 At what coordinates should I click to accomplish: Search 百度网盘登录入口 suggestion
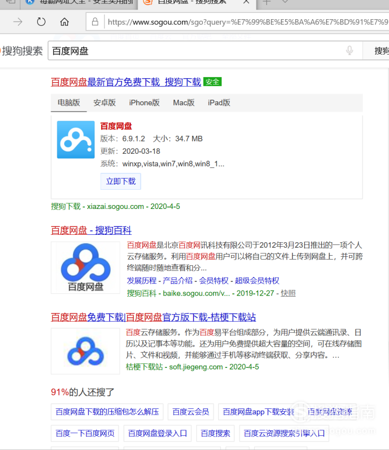[x=157, y=433]
